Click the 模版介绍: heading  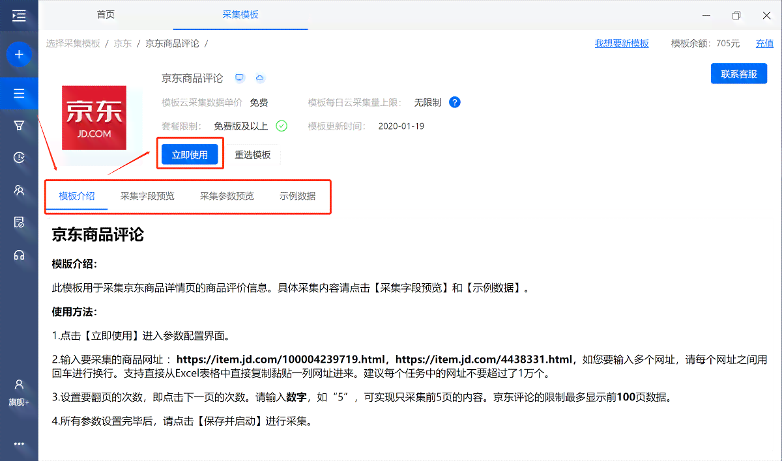[x=75, y=264]
